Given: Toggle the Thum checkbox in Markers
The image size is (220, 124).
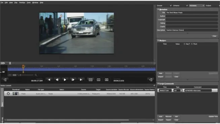Looking at the screenshot, I should point(192,44).
